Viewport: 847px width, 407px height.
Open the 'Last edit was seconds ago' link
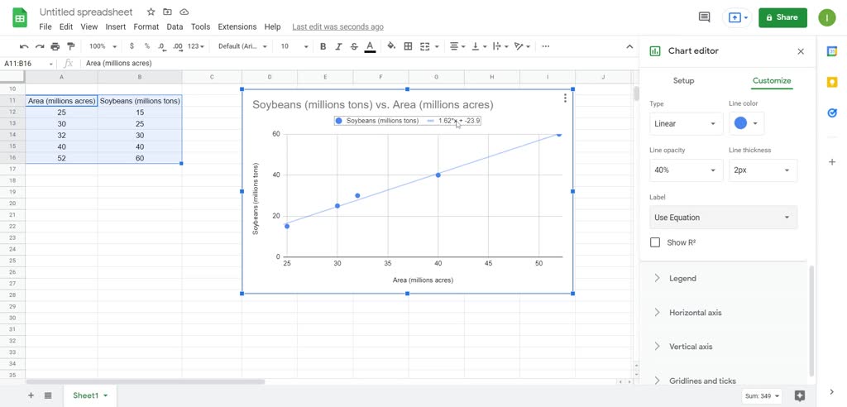click(337, 26)
